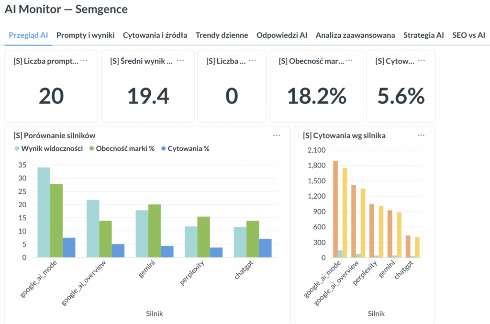Click google_ai_mode light blue visibility bar
490x324 pixels.
click(x=44, y=212)
